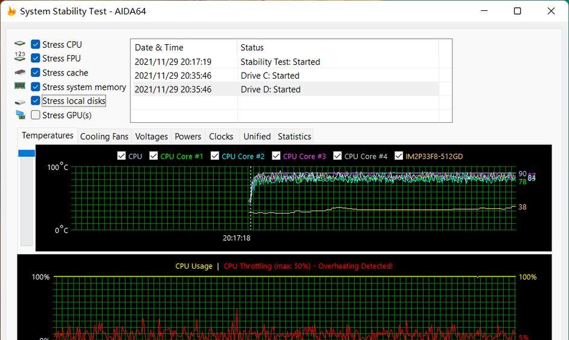The height and width of the screenshot is (340, 569).
Task: Hide the IM2P33F8-512GD drive temperature line
Action: (x=399, y=155)
